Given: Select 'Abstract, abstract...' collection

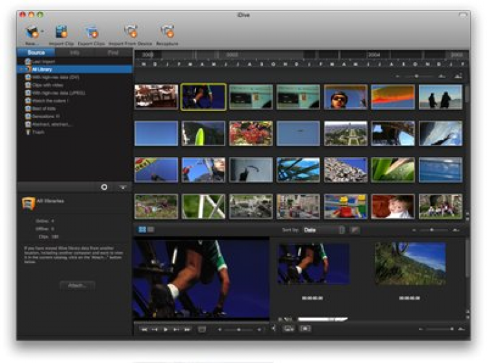Looking at the screenshot, I should click(x=75, y=124).
